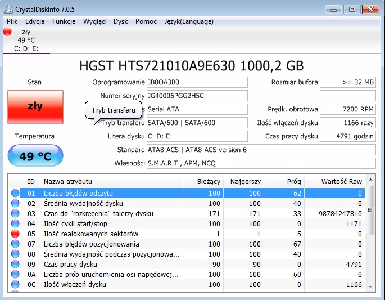This screenshot has height=300, width=385.
Task: Click the second buffer row field showing '----'
Action: click(x=348, y=96)
